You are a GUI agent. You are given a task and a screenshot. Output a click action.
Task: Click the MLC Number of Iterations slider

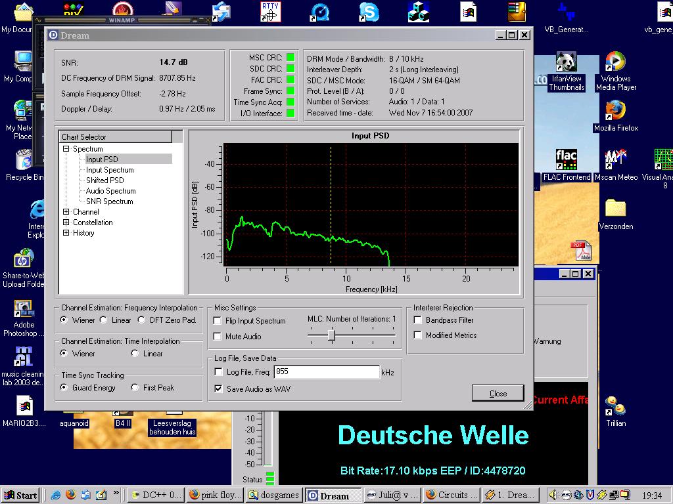click(331, 335)
